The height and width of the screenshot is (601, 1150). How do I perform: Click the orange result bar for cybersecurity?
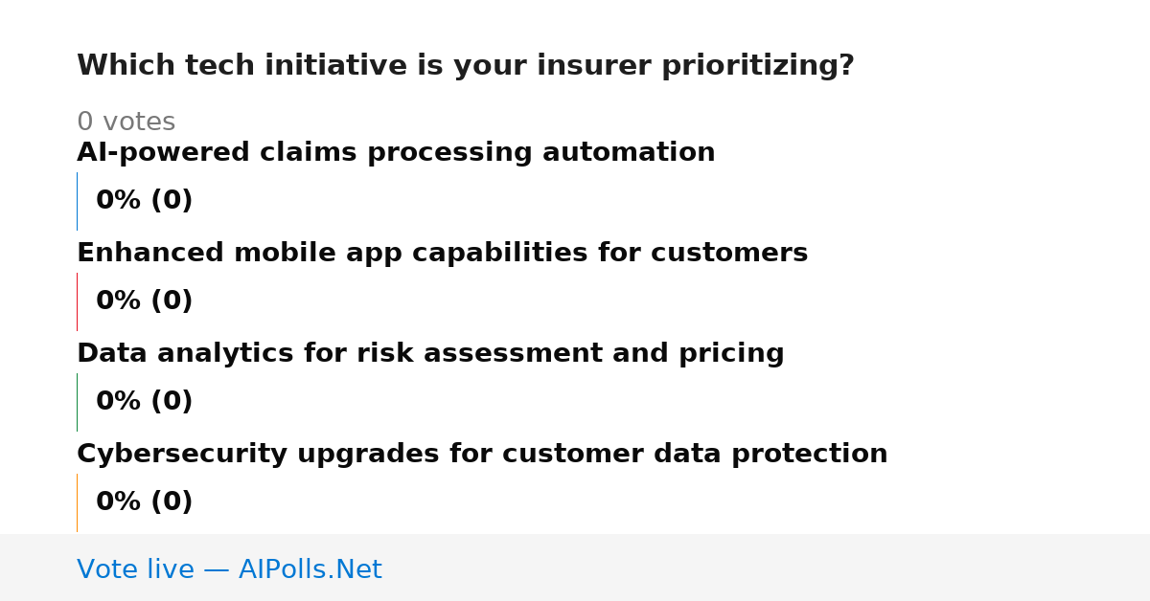click(77, 502)
